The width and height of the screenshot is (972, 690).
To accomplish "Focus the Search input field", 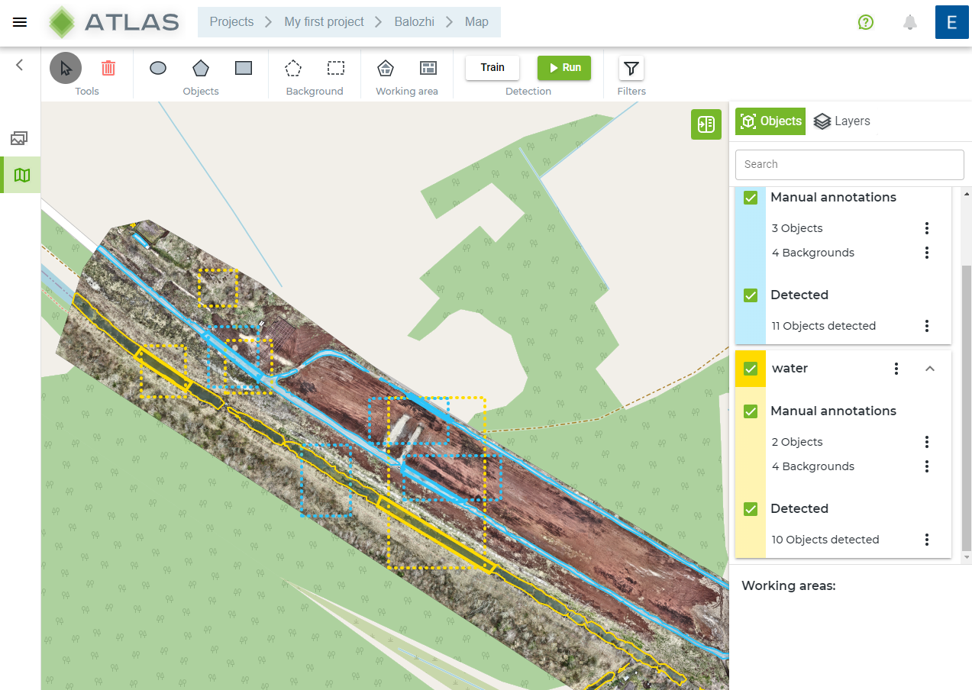I will pos(850,165).
